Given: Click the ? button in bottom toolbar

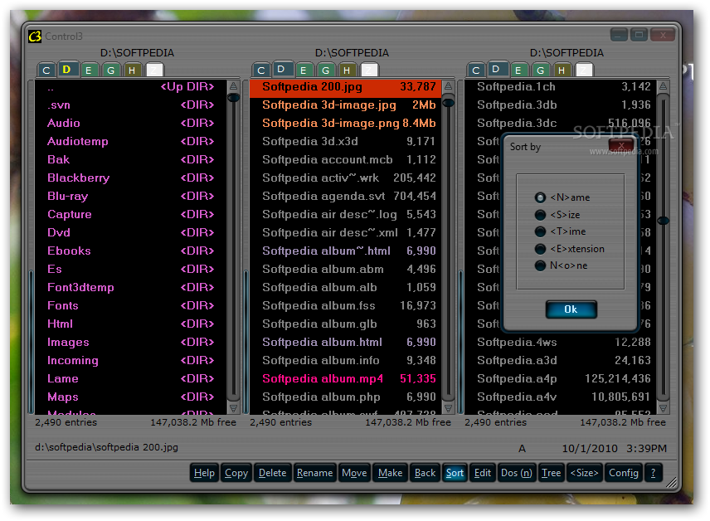Looking at the screenshot, I should (653, 473).
